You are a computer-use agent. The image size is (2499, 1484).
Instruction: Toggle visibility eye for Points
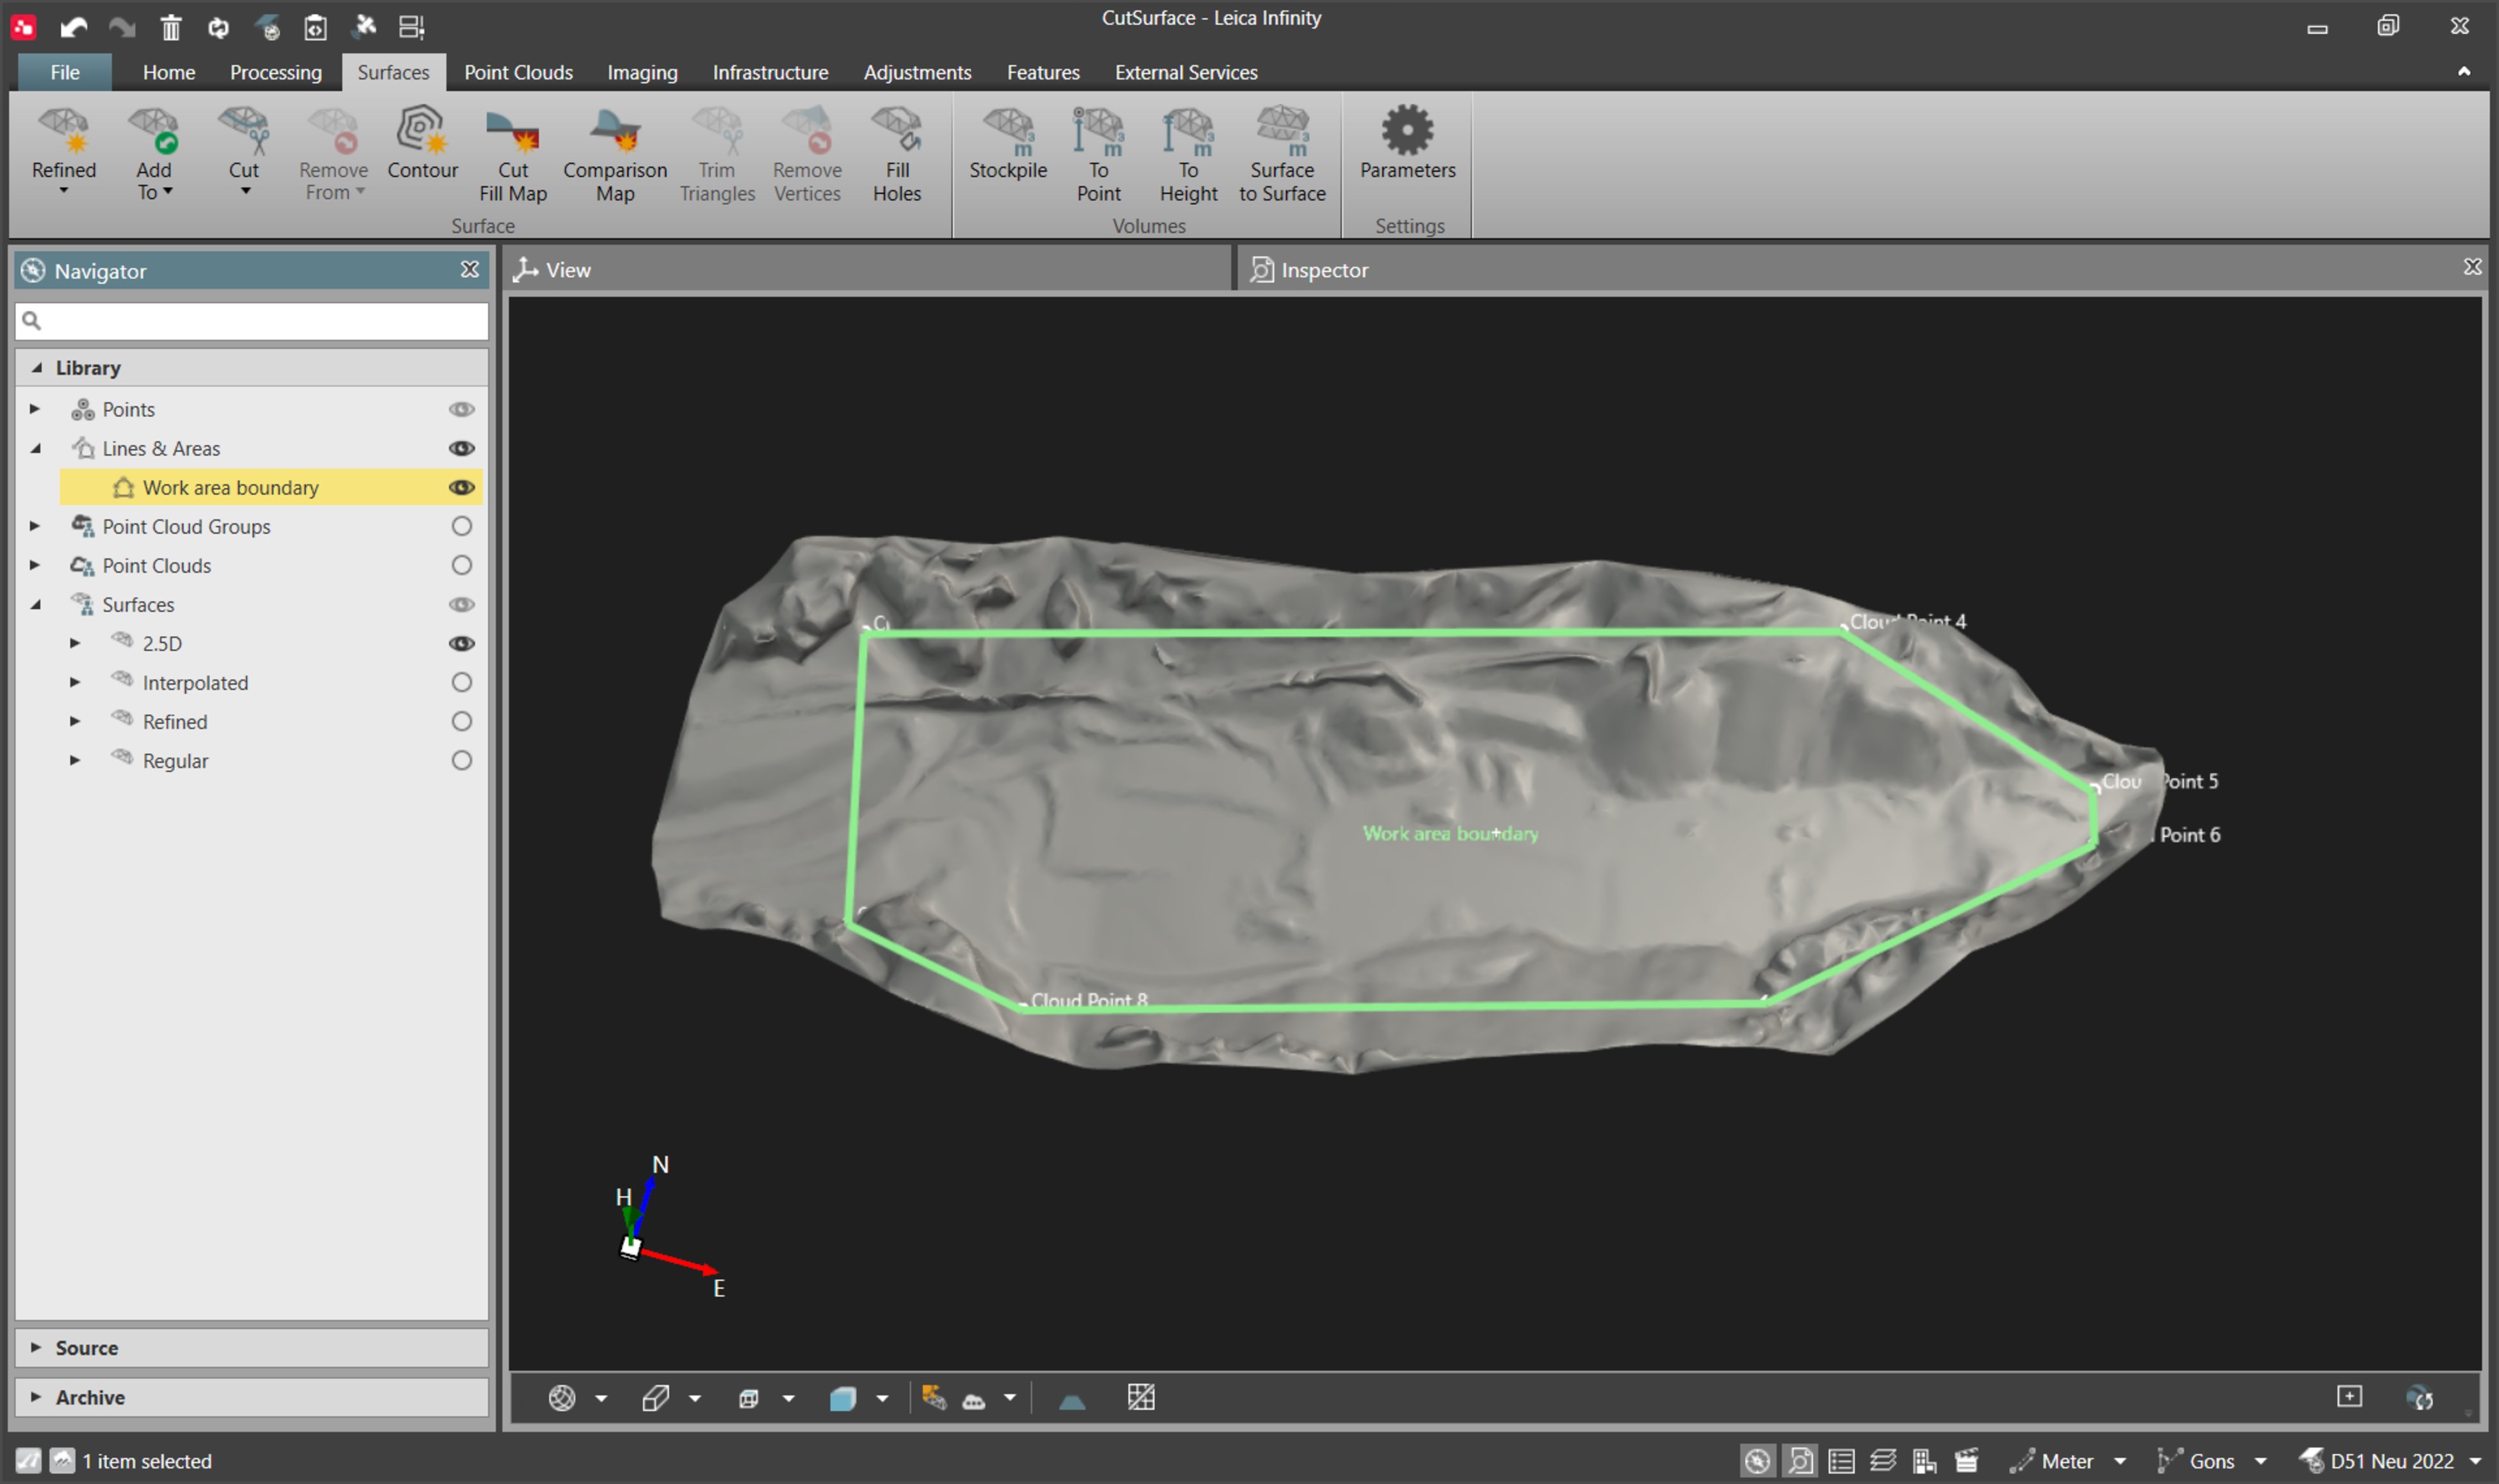point(462,409)
